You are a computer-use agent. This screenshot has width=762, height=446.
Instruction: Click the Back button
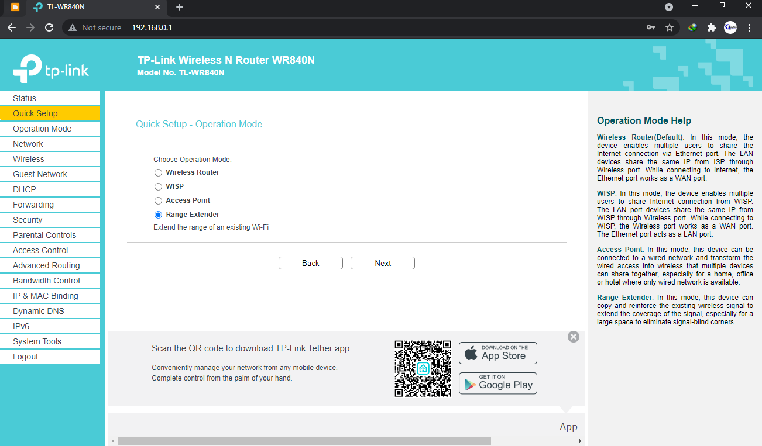[311, 263]
